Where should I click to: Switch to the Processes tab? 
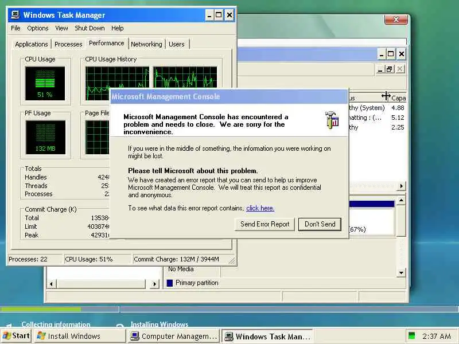[68, 44]
